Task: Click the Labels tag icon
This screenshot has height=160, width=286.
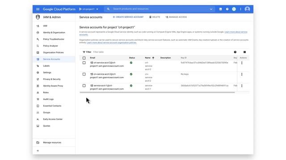Action: tap(38, 66)
